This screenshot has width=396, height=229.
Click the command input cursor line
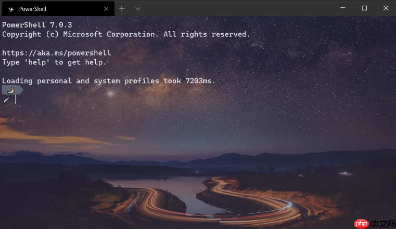point(15,100)
